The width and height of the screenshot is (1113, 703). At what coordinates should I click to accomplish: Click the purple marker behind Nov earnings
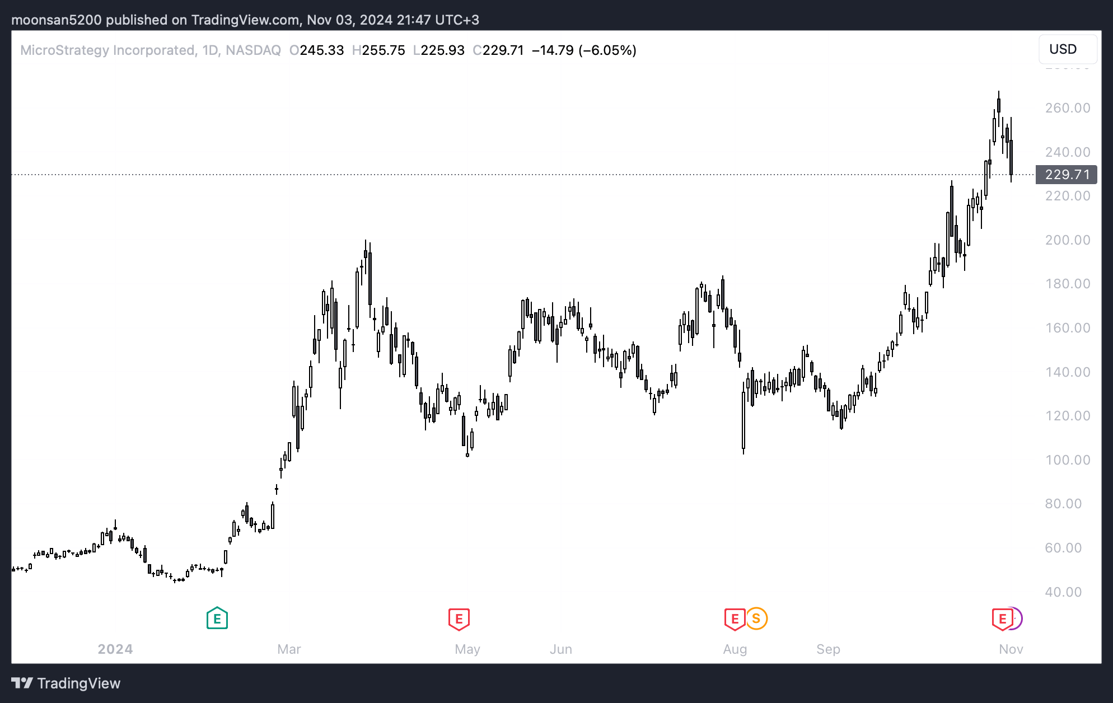[1018, 618]
